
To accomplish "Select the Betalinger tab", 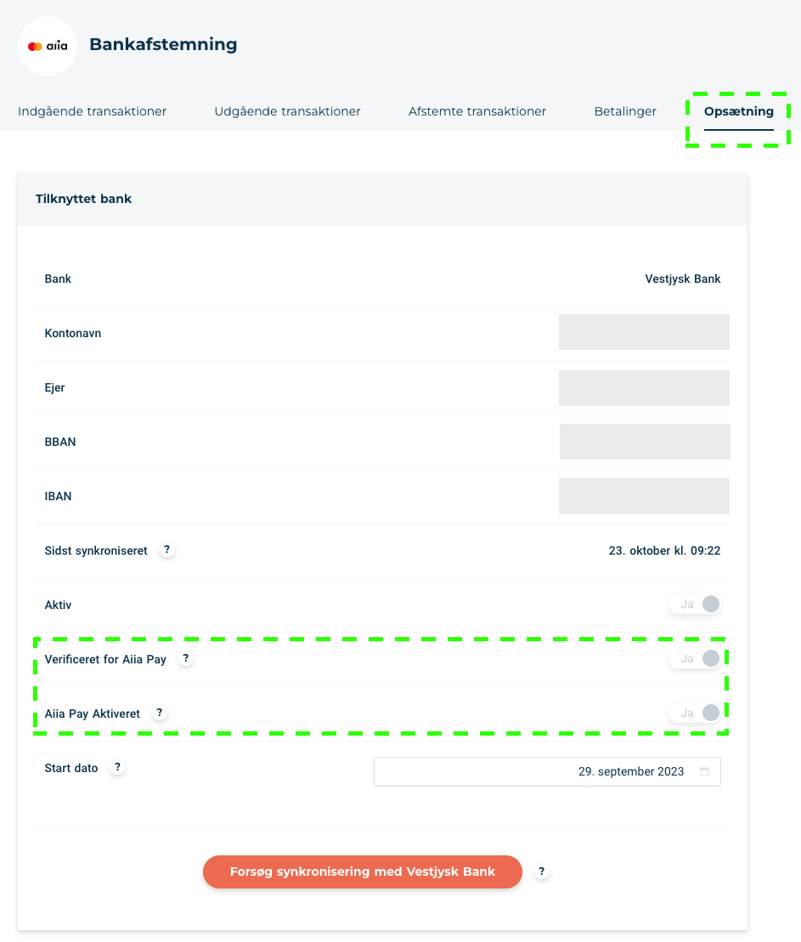I will (x=625, y=111).
